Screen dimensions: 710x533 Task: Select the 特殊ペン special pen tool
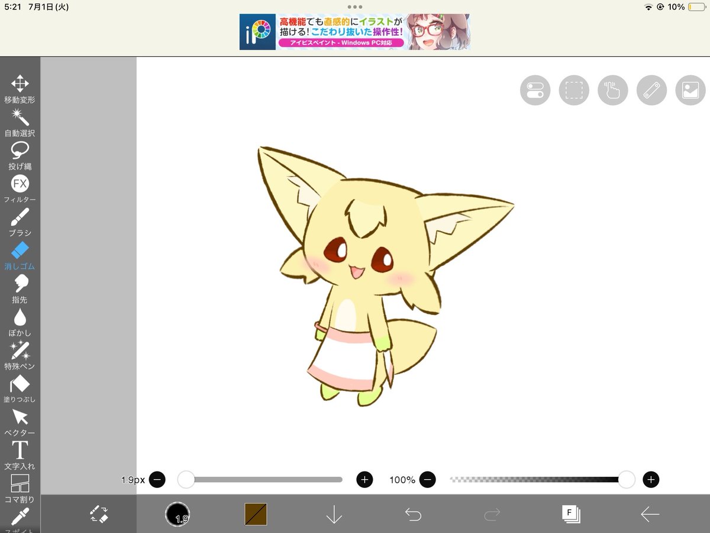pyautogui.click(x=20, y=355)
